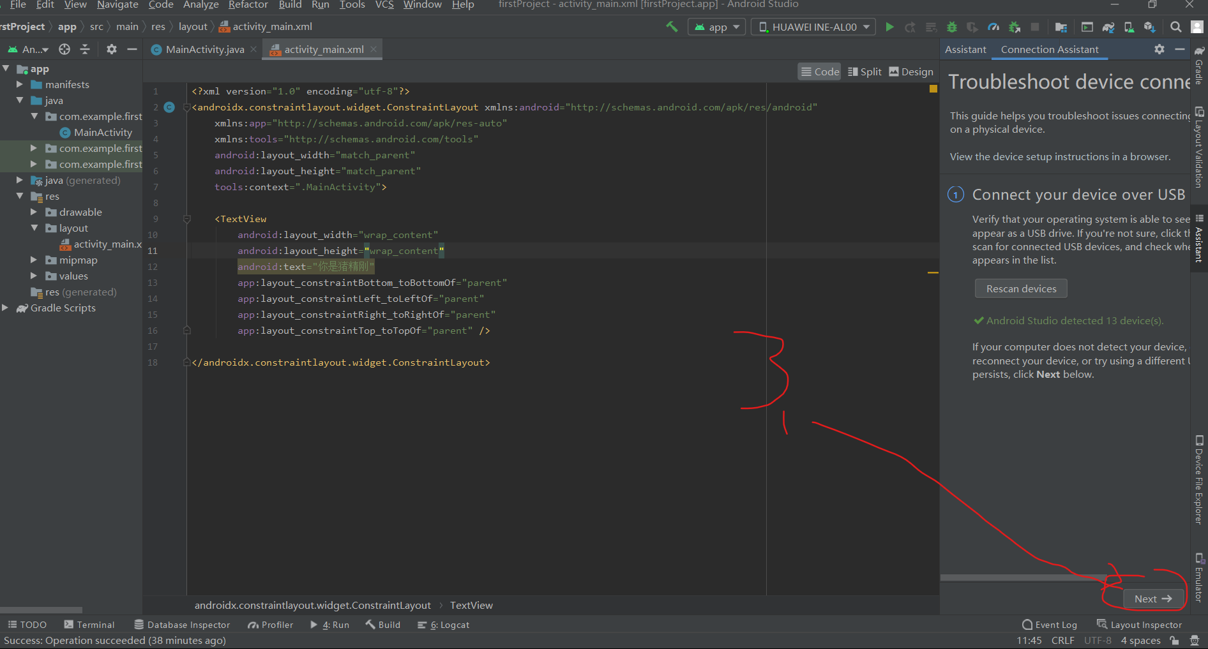Open the Device Manager phone icon
Screen dimensions: 1208x649
coord(1129,26)
